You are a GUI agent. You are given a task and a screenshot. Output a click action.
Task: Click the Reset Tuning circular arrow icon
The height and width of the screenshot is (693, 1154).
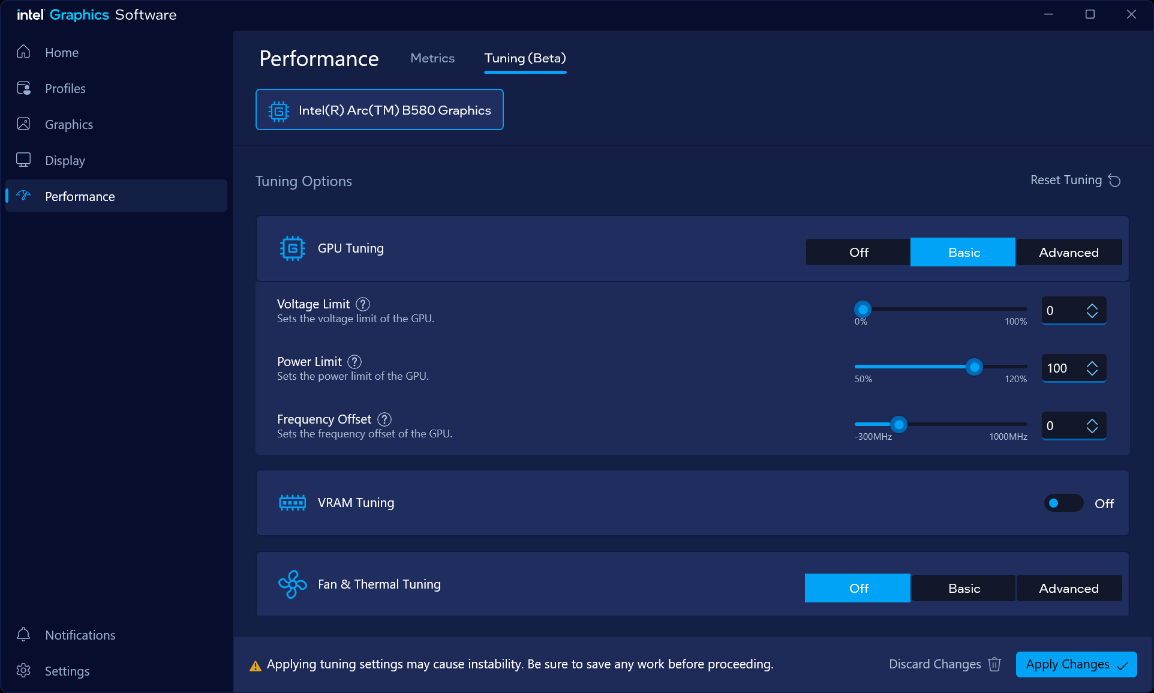[1114, 181]
